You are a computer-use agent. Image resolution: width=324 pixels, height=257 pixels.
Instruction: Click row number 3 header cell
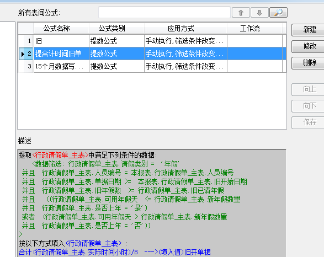(26, 66)
